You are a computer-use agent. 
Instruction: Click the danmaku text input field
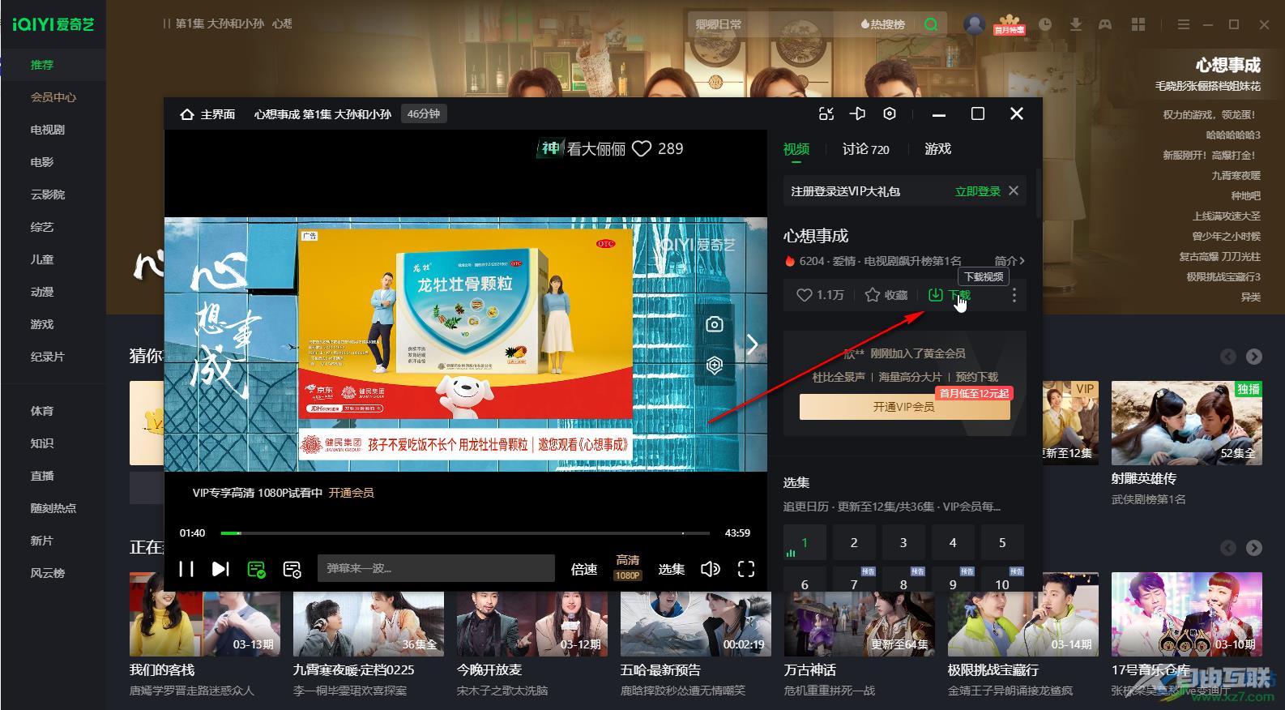coord(436,568)
